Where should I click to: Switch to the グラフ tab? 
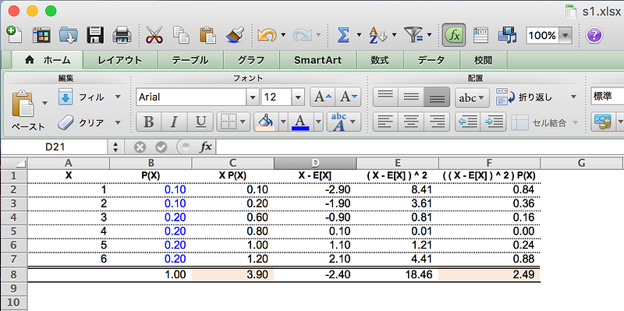250,60
